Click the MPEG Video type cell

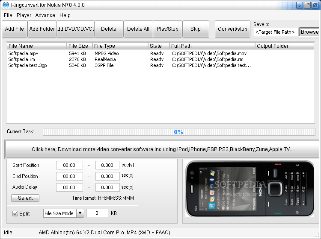pos(107,53)
